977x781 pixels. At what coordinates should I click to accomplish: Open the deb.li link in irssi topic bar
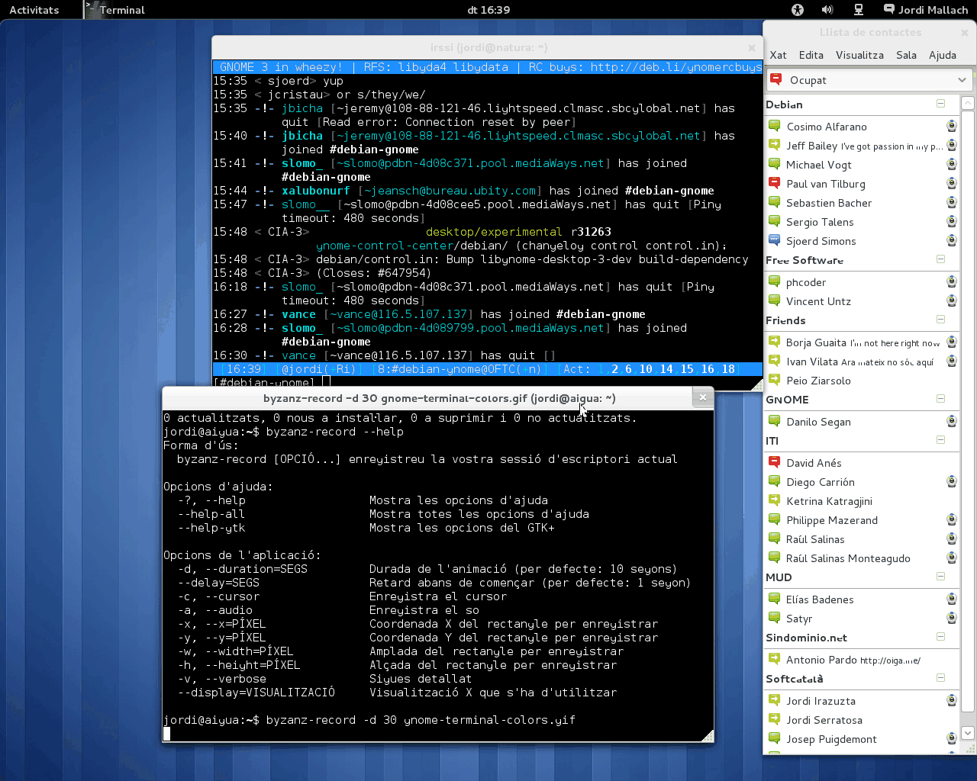coord(676,67)
